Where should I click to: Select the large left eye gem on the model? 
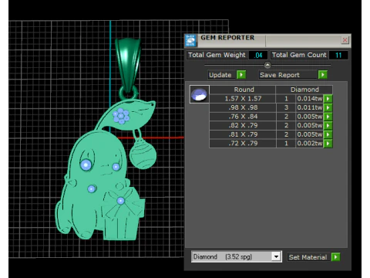pos(86,164)
